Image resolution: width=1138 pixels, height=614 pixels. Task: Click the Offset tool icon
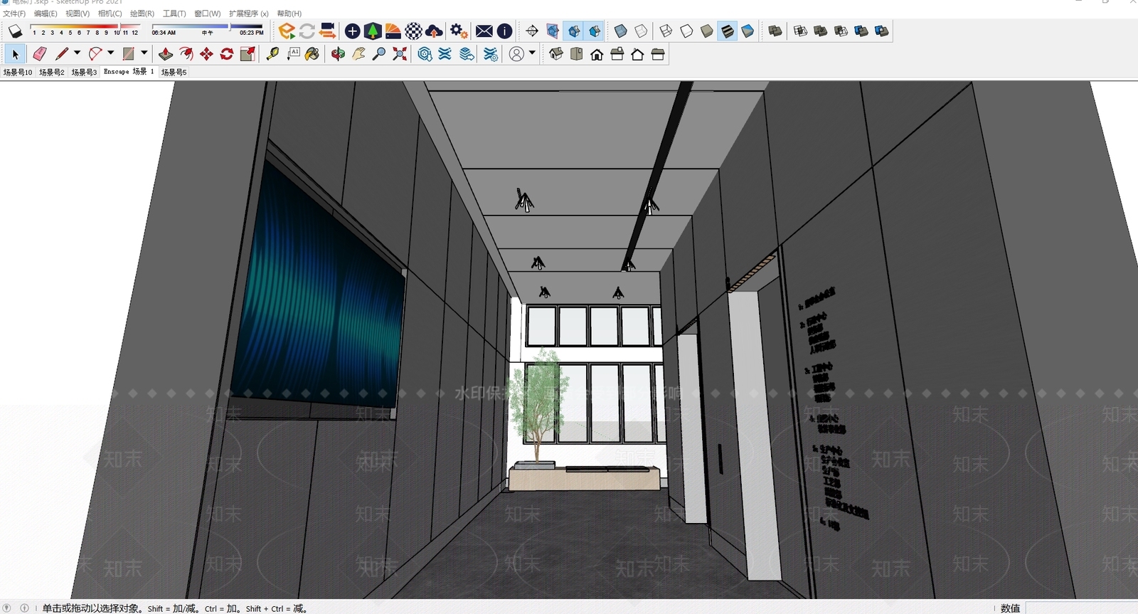pyautogui.click(x=186, y=54)
